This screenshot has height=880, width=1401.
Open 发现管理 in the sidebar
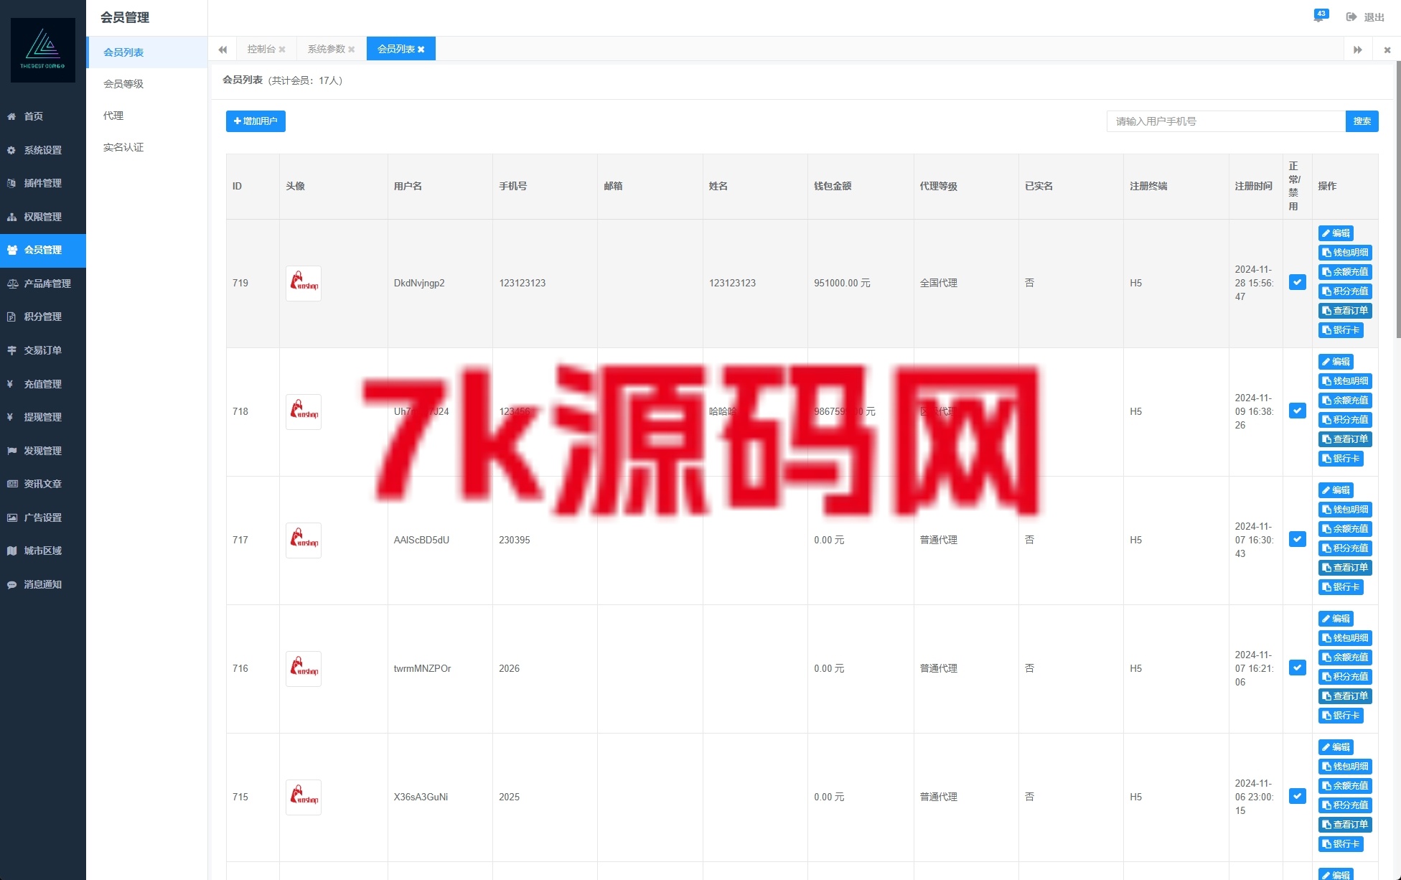pyautogui.click(x=43, y=451)
